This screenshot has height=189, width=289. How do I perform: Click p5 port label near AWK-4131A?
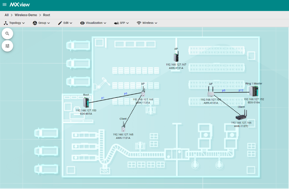pyautogui.click(x=223, y=90)
